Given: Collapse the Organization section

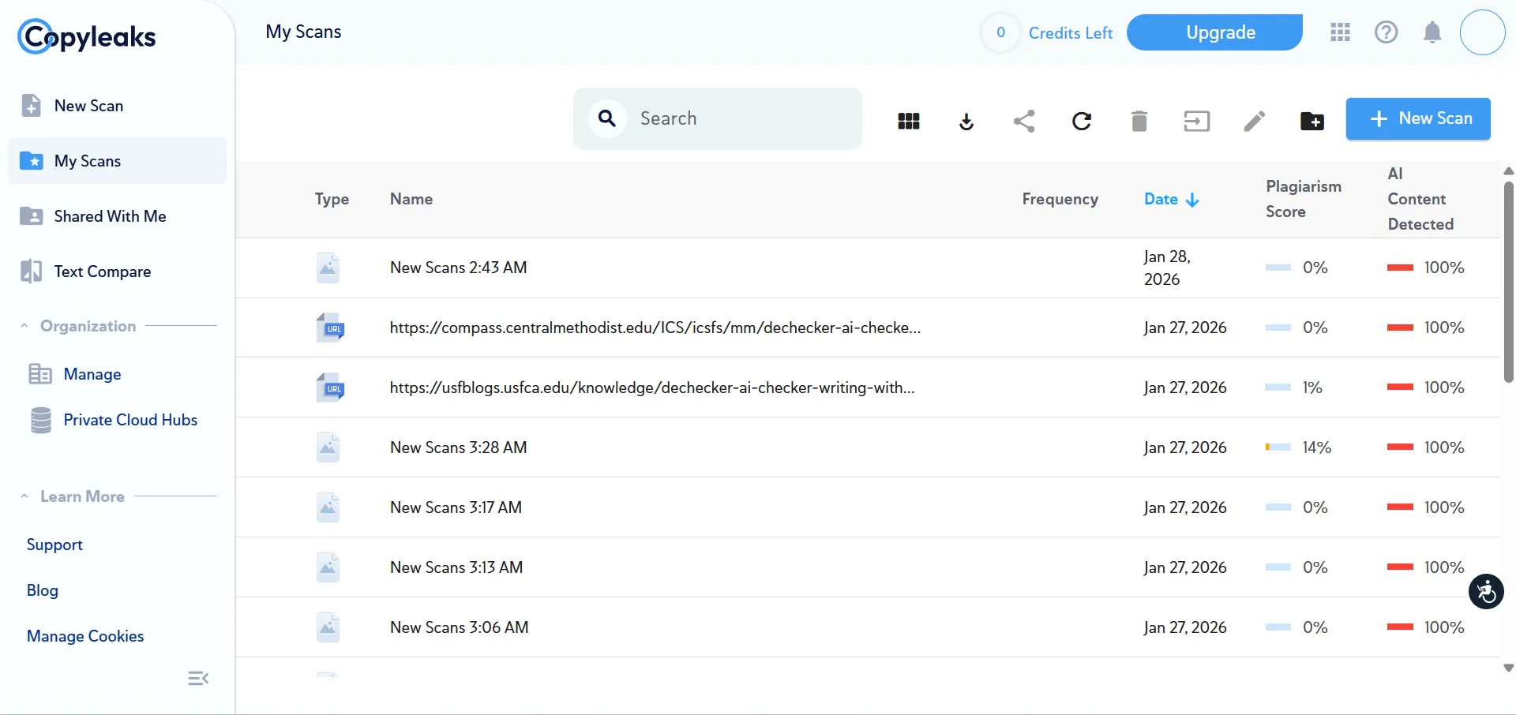Looking at the screenshot, I should [24, 326].
